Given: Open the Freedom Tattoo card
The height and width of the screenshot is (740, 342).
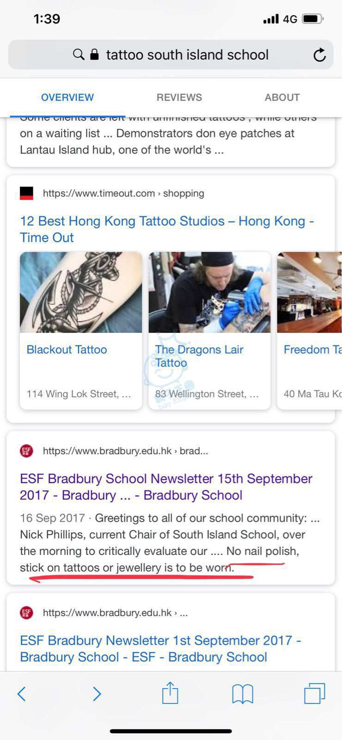Looking at the screenshot, I should pos(309,331).
